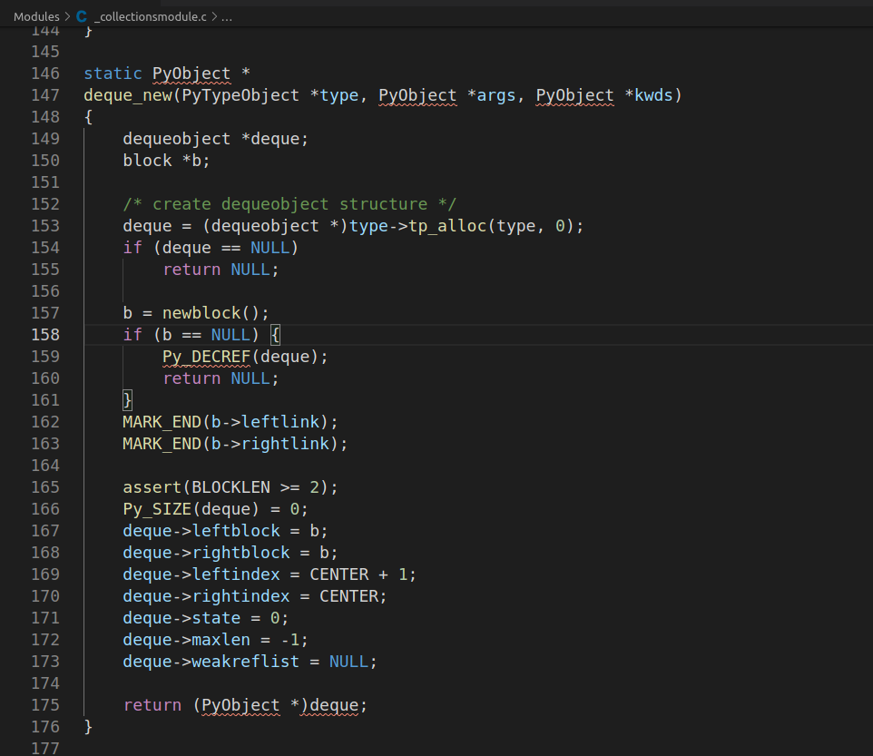Click the static keyword on line 146
The width and height of the screenshot is (873, 756).
click(x=113, y=74)
